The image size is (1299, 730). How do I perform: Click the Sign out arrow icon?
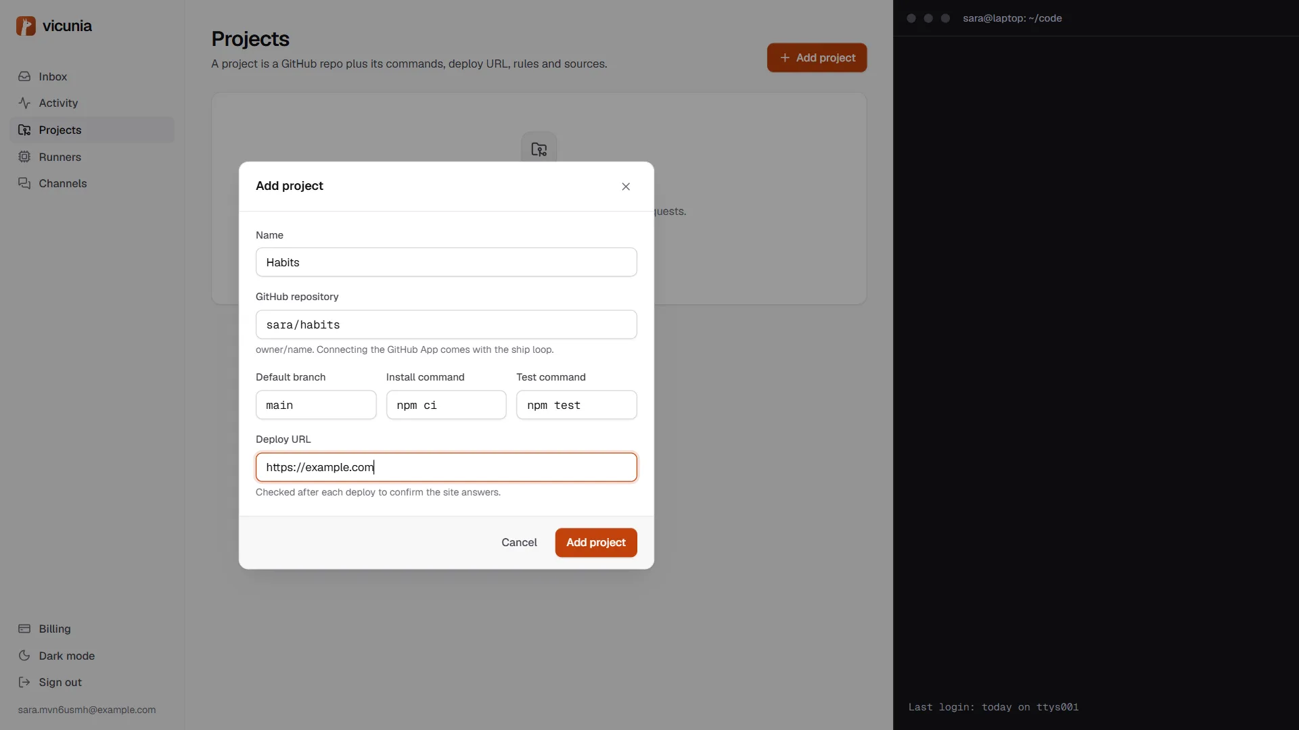[x=24, y=682]
